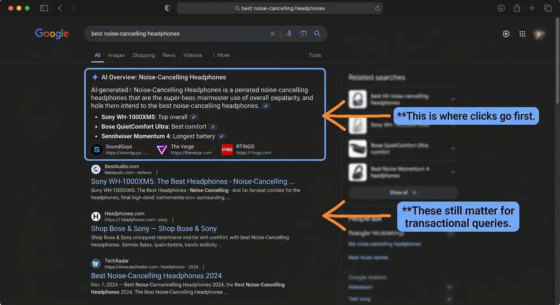Go forward to the next page

click(x=74, y=8)
